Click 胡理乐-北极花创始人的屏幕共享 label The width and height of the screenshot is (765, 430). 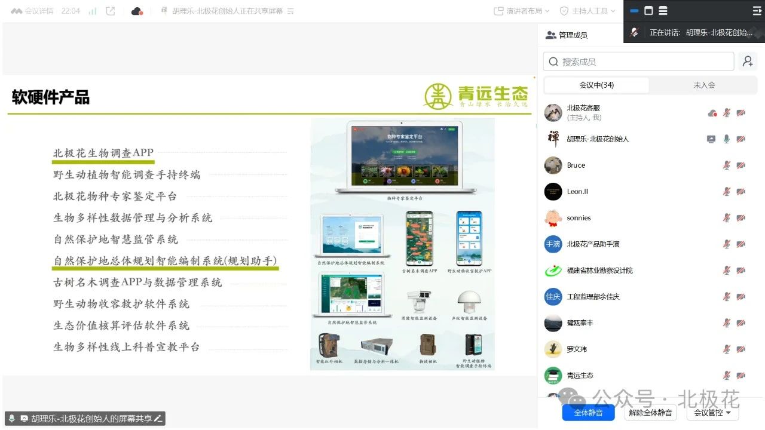click(x=91, y=419)
